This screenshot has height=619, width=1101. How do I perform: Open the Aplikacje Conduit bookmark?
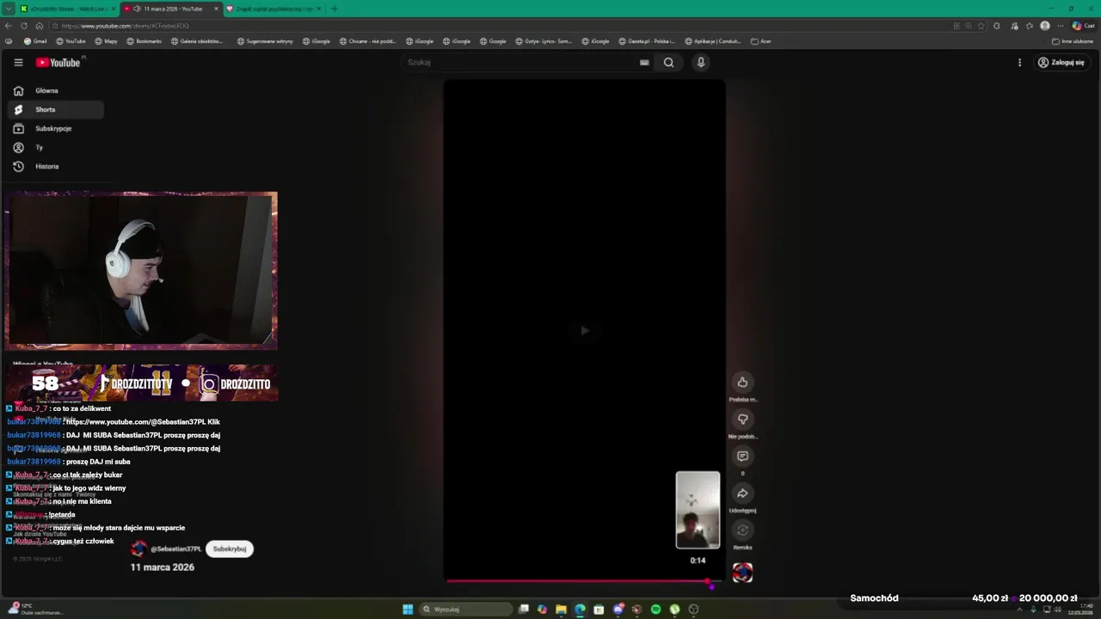(x=713, y=40)
